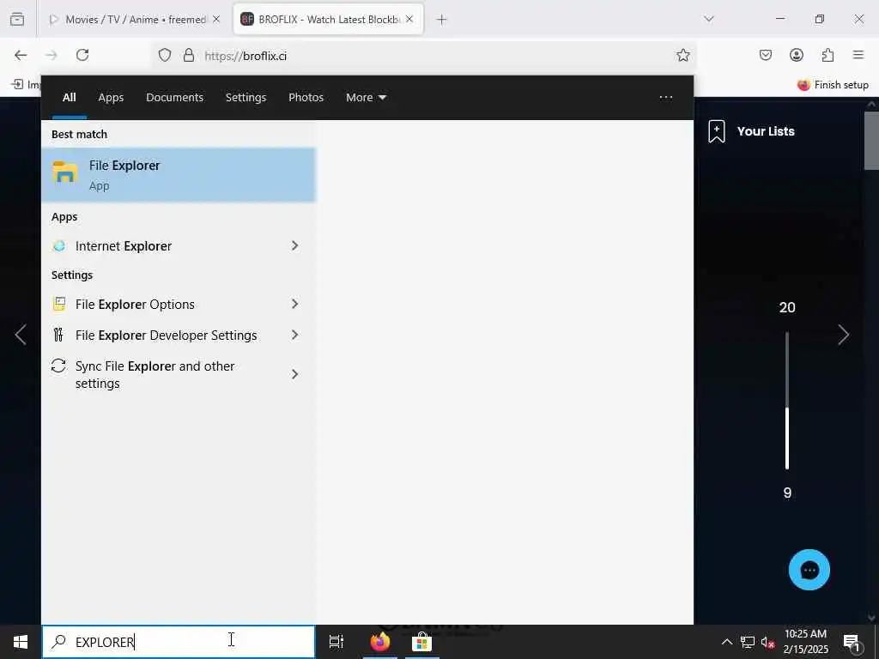Open search panel ellipsis options menu
Viewport: 879px width, 659px height.
coord(665,98)
